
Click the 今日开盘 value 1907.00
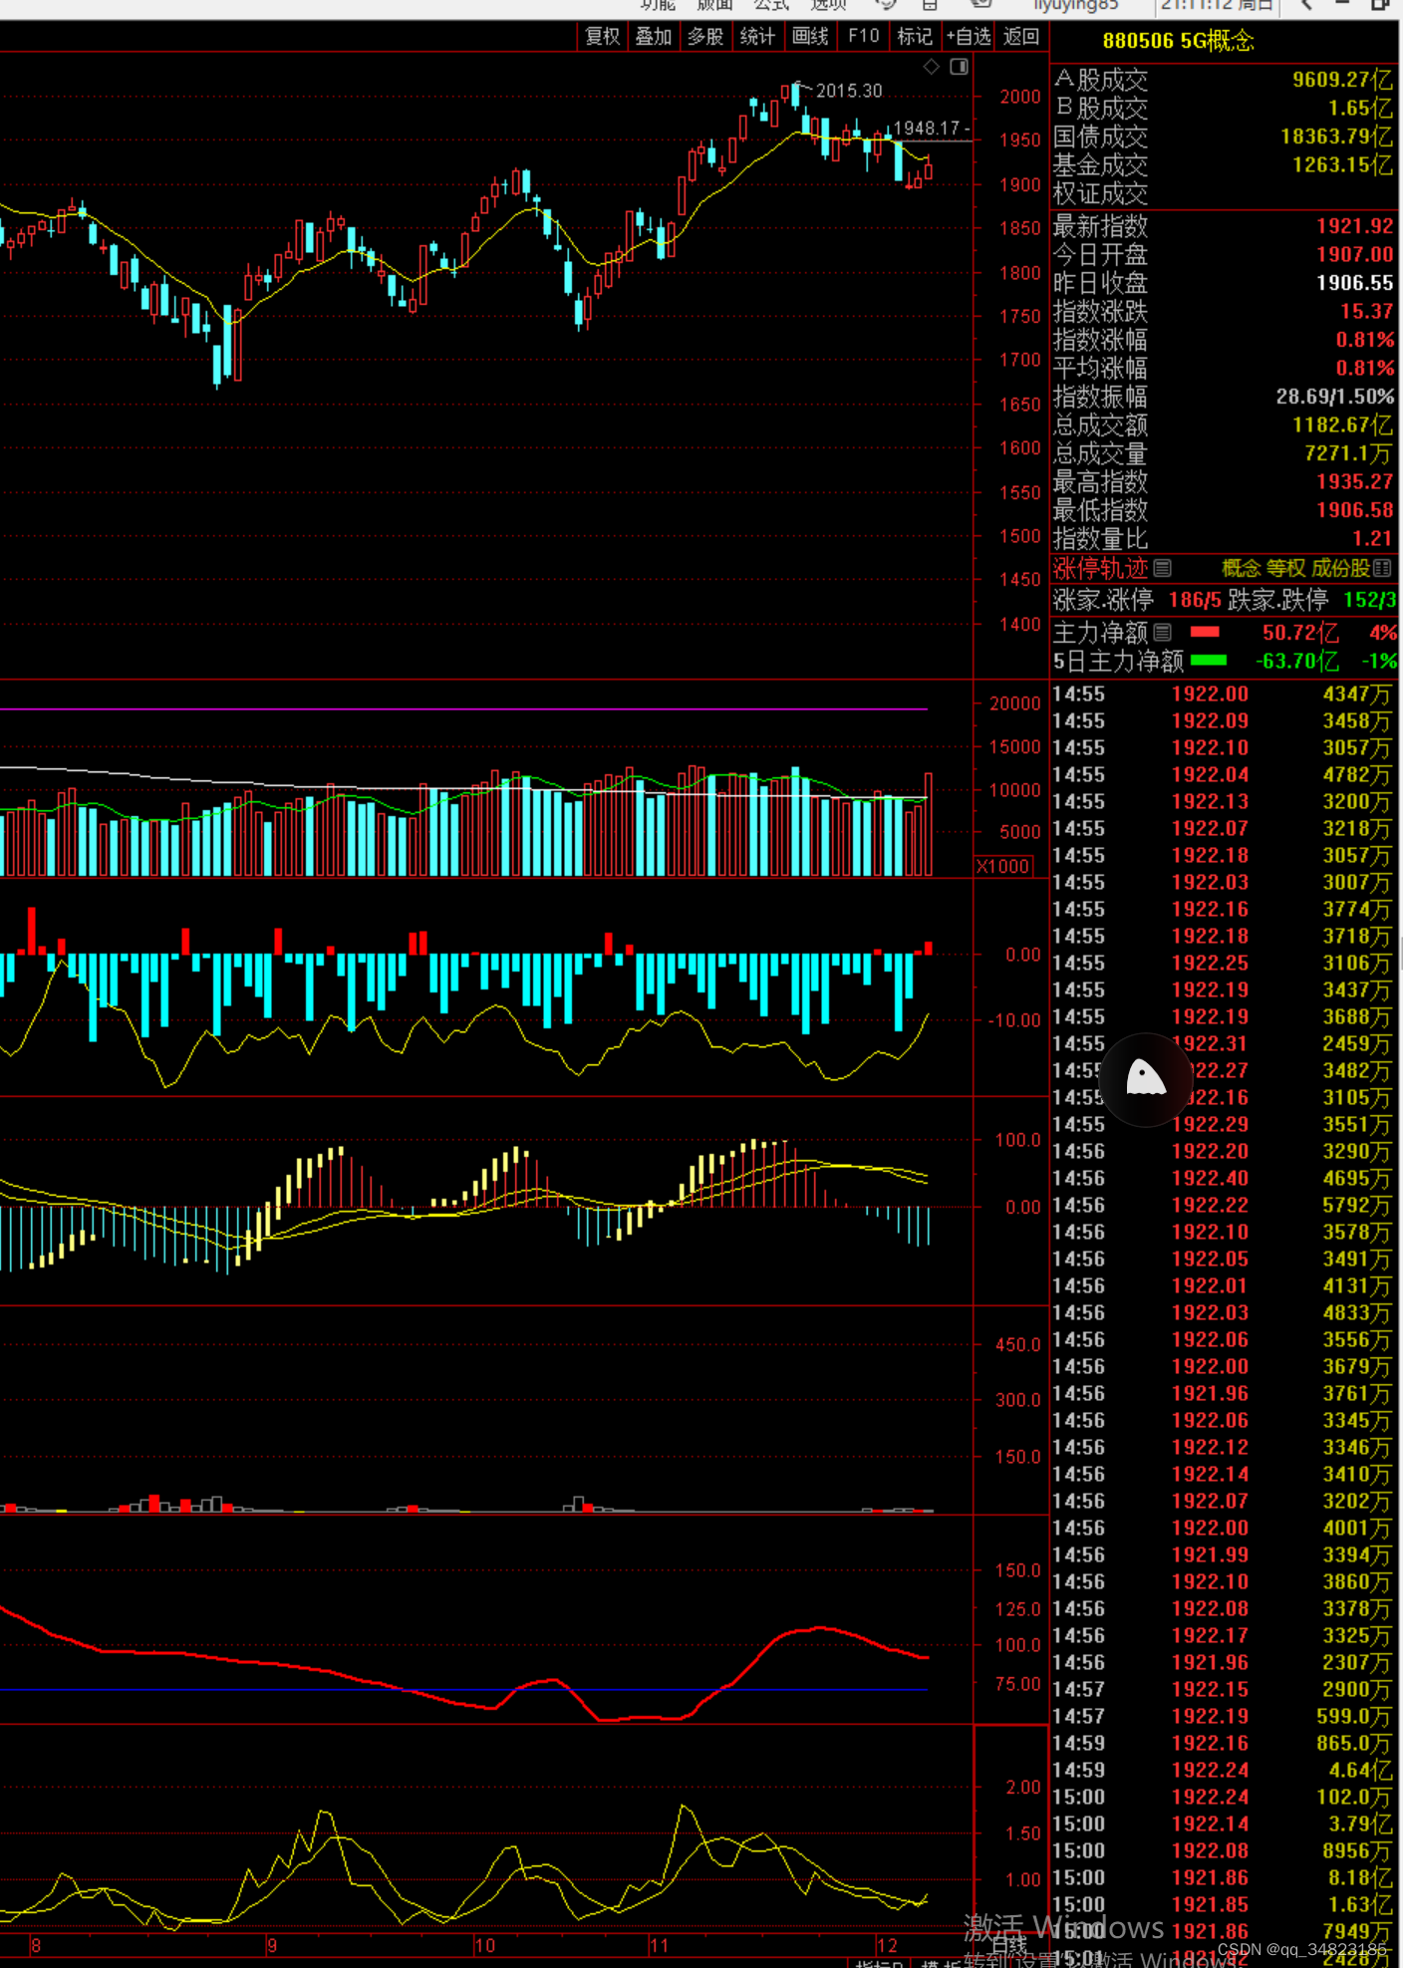pyautogui.click(x=1354, y=254)
